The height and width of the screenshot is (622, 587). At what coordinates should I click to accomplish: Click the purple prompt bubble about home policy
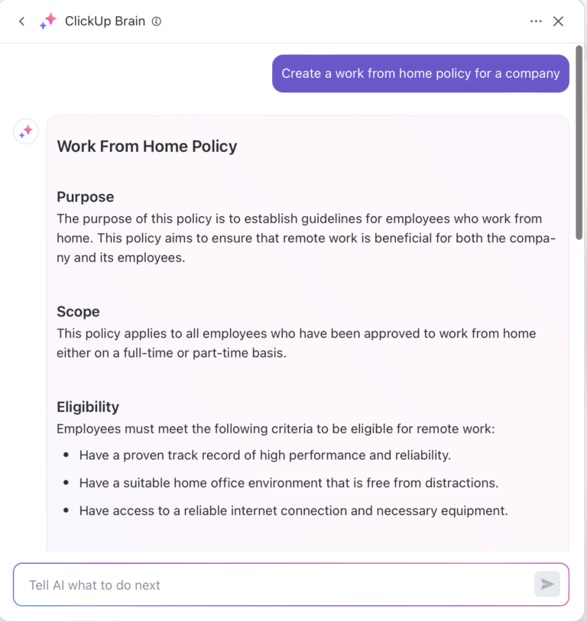420,73
